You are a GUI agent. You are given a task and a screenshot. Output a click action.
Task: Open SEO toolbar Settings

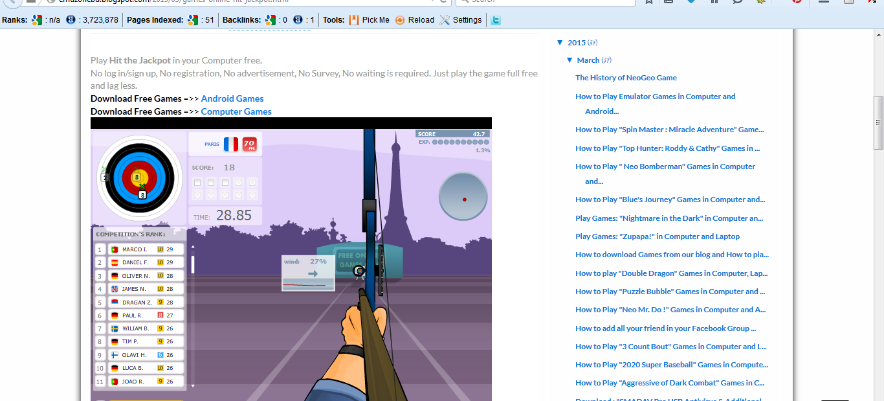point(461,20)
